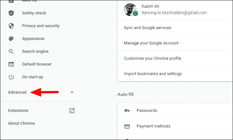Click the Advanced label in sidebar
Viewport: 233px width, 140px height.
tap(17, 92)
